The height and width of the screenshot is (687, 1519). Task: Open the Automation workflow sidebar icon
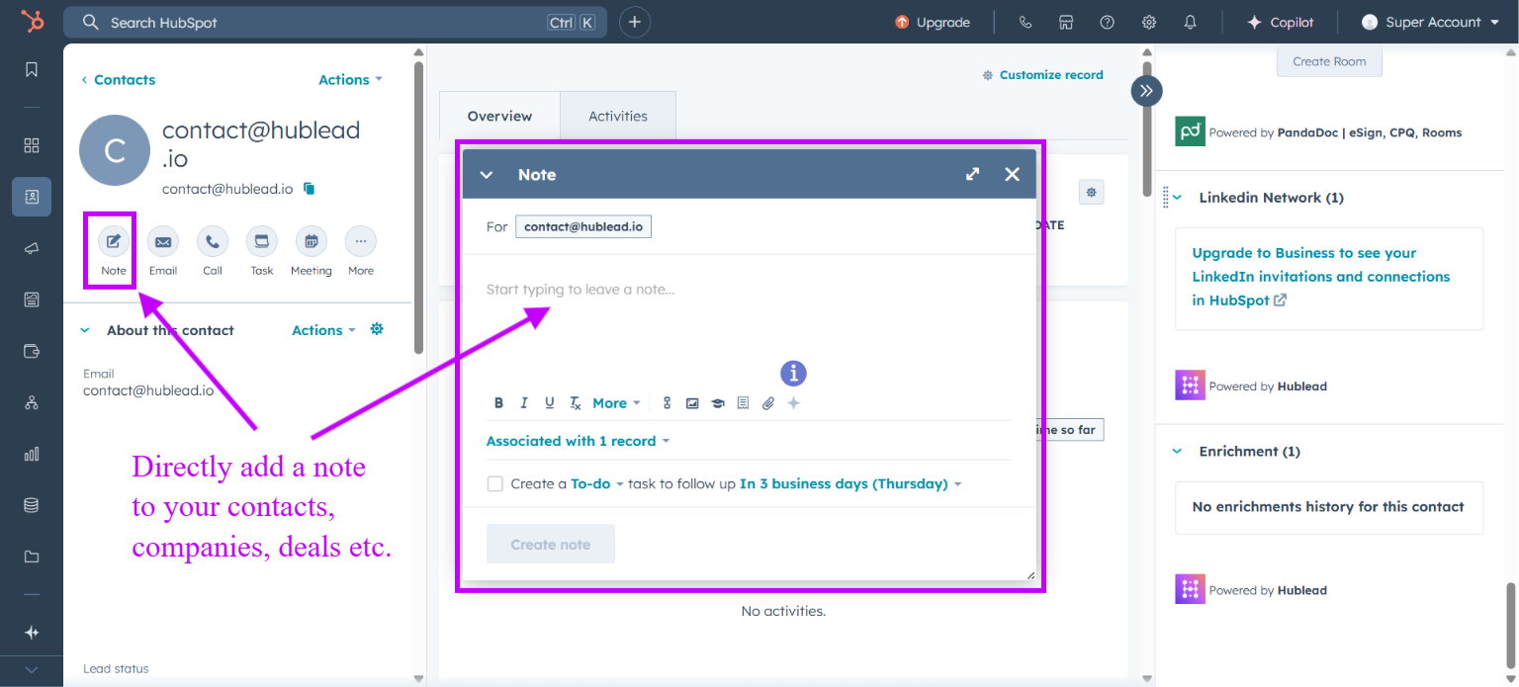tap(32, 402)
